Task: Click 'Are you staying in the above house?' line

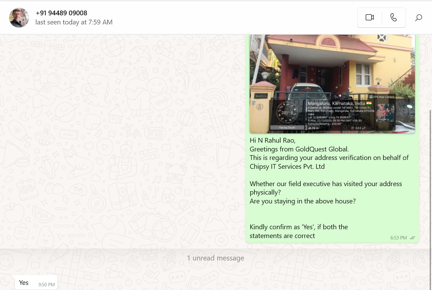Action: pyautogui.click(x=302, y=201)
